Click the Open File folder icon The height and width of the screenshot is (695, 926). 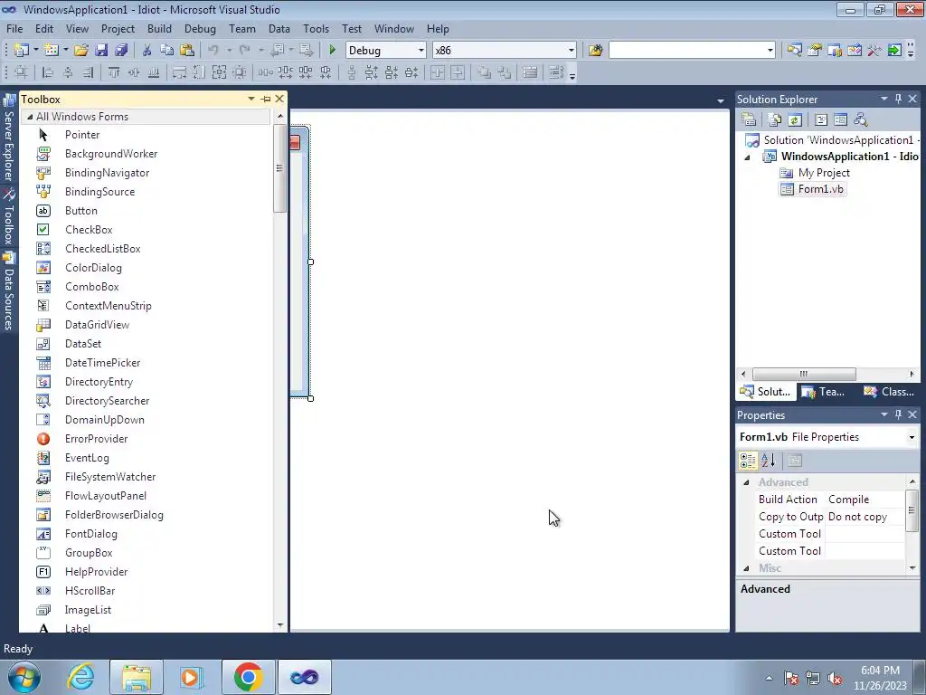click(x=81, y=51)
